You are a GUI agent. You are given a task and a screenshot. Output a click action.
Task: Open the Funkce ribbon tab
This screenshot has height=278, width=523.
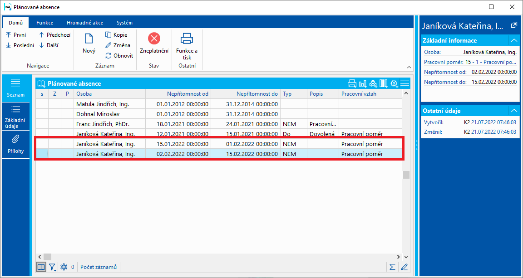pos(44,23)
